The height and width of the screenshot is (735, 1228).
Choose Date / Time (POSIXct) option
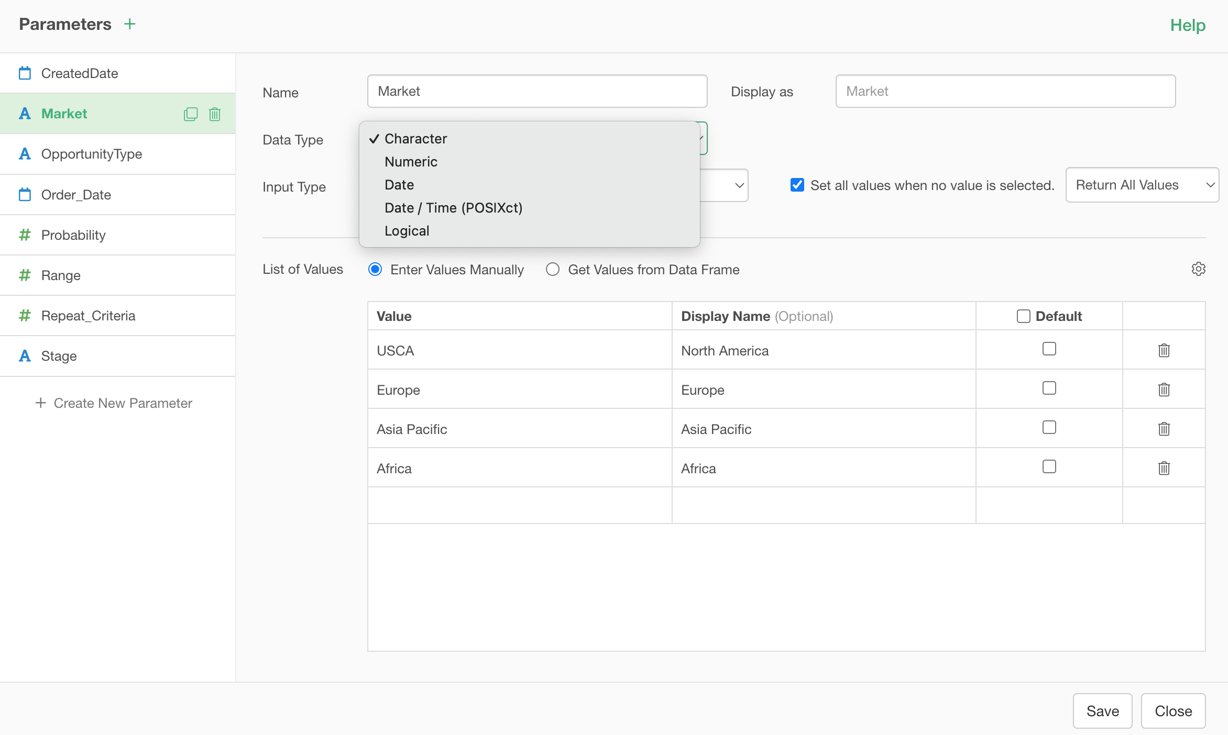[x=453, y=208]
